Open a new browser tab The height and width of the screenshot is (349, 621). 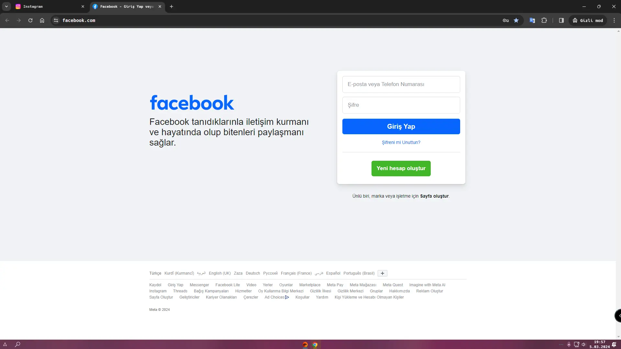(x=172, y=6)
